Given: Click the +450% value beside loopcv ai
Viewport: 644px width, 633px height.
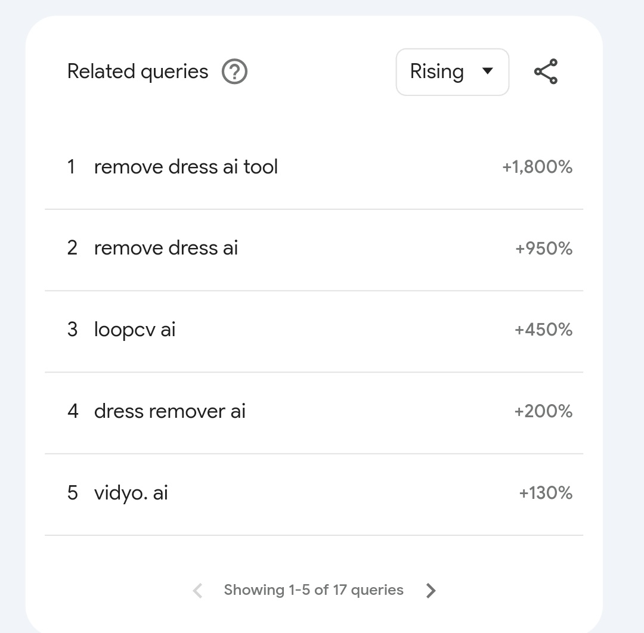Looking at the screenshot, I should [x=543, y=330].
